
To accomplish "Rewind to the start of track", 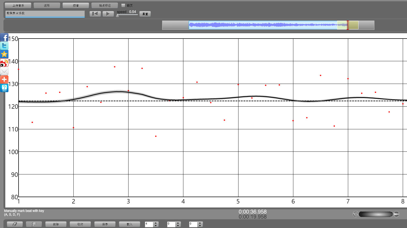I will [x=95, y=14].
